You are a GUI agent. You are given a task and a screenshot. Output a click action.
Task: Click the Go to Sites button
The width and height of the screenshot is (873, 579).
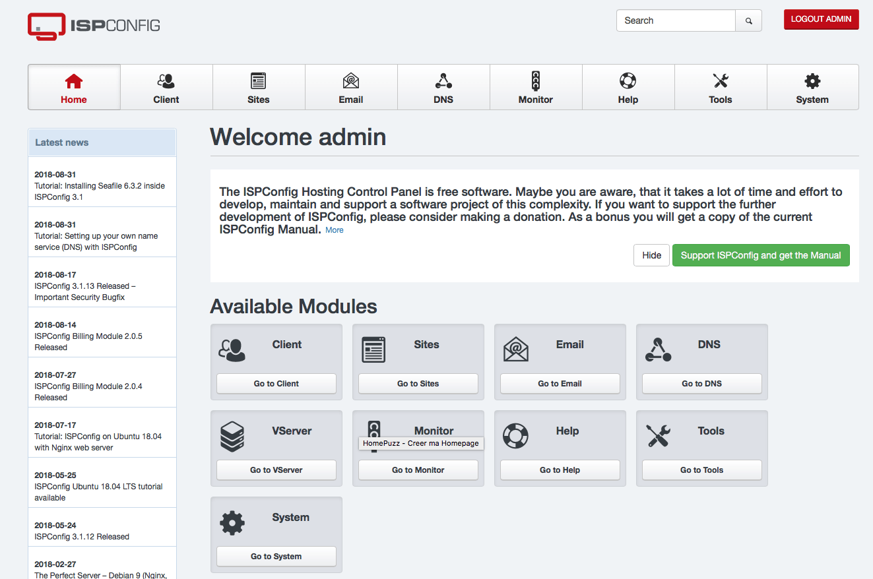(418, 383)
